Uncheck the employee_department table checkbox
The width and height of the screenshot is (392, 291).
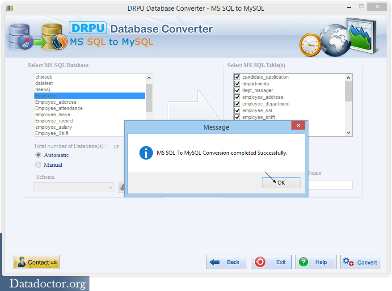pyautogui.click(x=237, y=104)
